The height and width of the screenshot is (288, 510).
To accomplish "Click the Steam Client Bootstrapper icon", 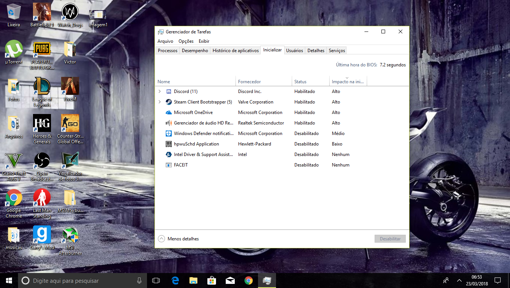I will 169,102.
